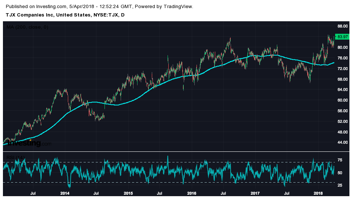
Task: Click the TJX Companies Inc chart title
Action: coord(65,15)
